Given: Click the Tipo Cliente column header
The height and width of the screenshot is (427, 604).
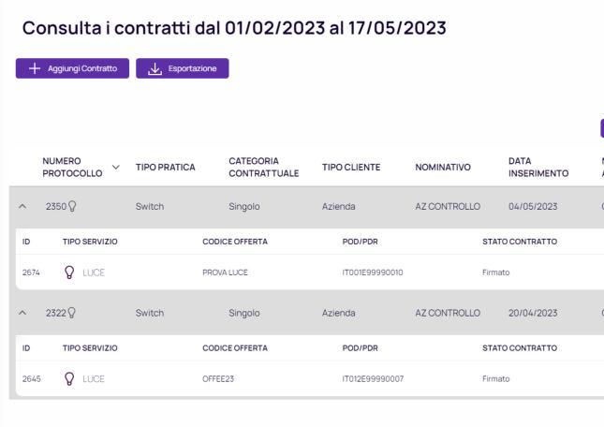Looking at the screenshot, I should pos(351,167).
